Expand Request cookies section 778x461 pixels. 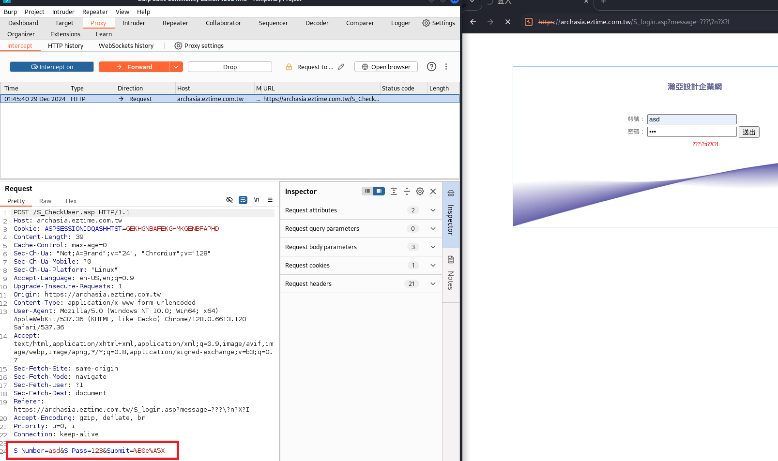pyautogui.click(x=361, y=265)
